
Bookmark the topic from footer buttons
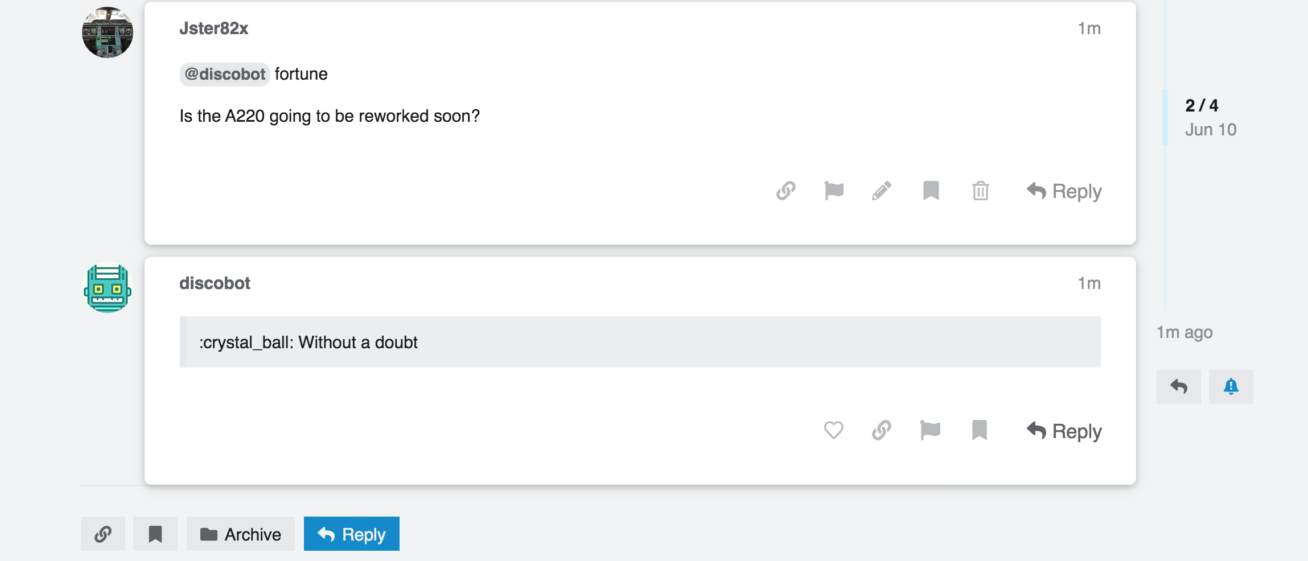(155, 534)
